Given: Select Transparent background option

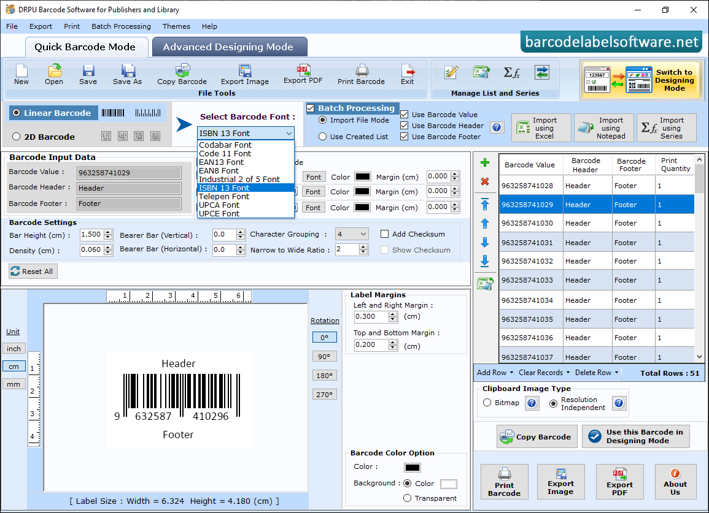Looking at the screenshot, I should coord(407,498).
